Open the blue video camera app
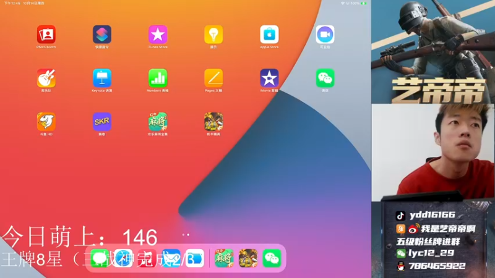Screen dimensions: 495x278 pyautogui.click(x=325, y=34)
